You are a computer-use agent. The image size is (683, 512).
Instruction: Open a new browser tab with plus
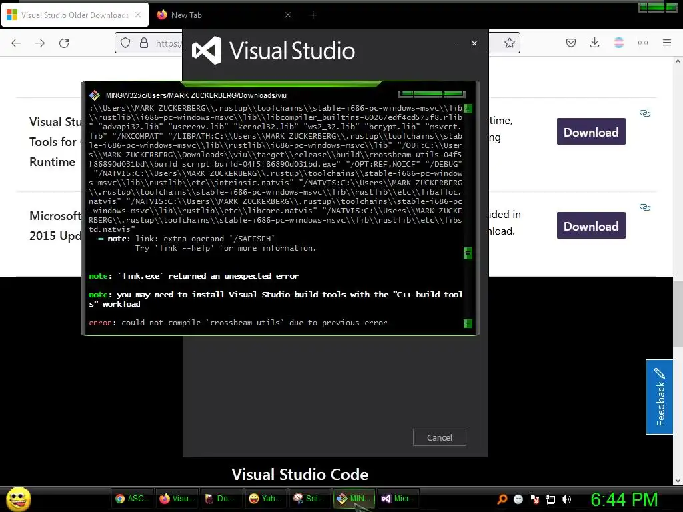[313, 15]
